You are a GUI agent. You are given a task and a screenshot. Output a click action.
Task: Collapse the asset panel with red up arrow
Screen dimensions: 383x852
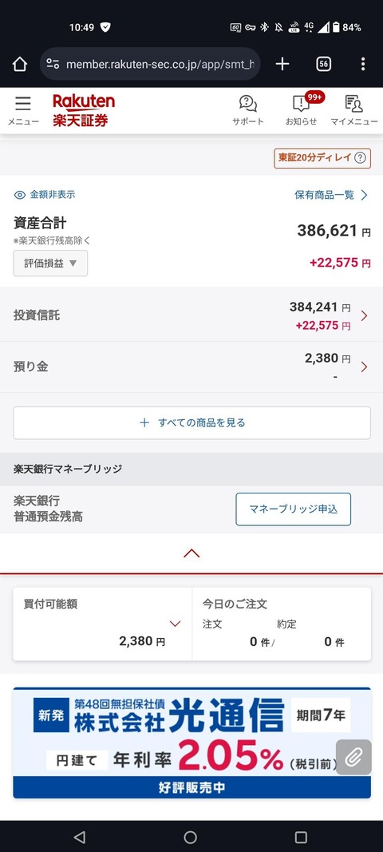191,553
